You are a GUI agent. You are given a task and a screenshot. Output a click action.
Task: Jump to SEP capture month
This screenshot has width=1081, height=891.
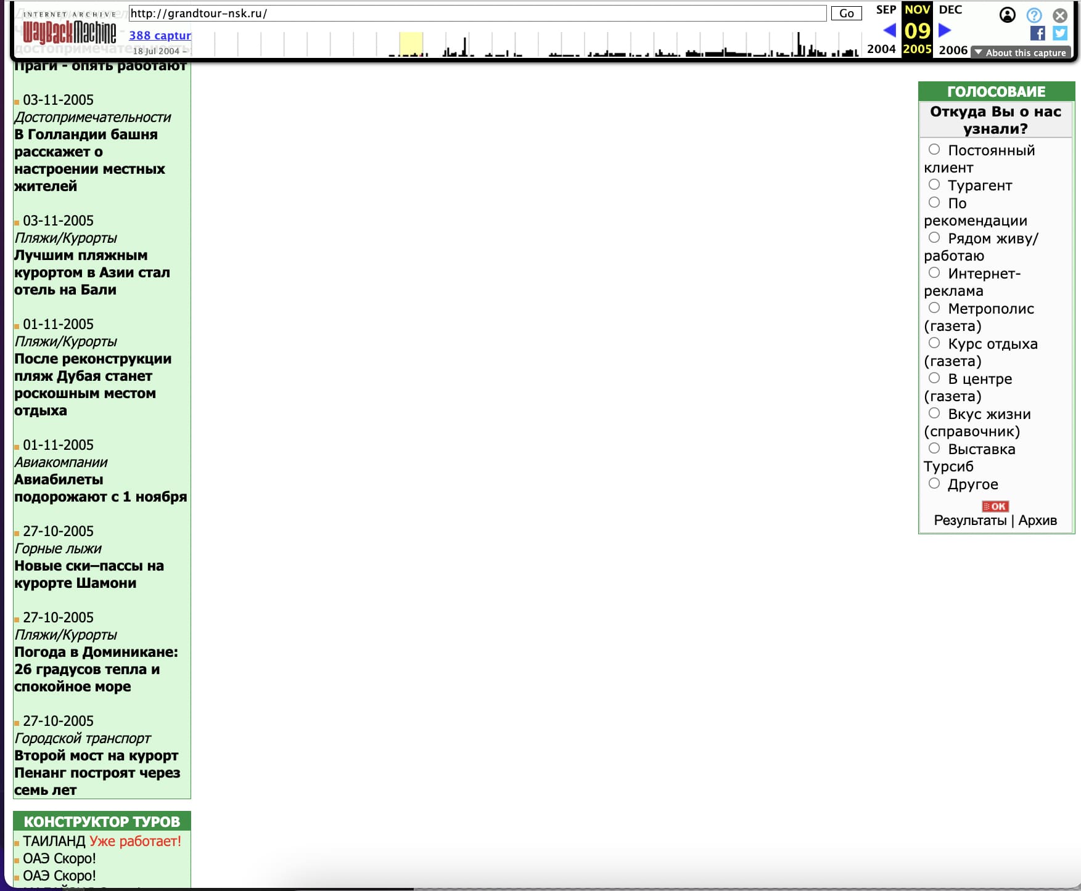tap(886, 9)
